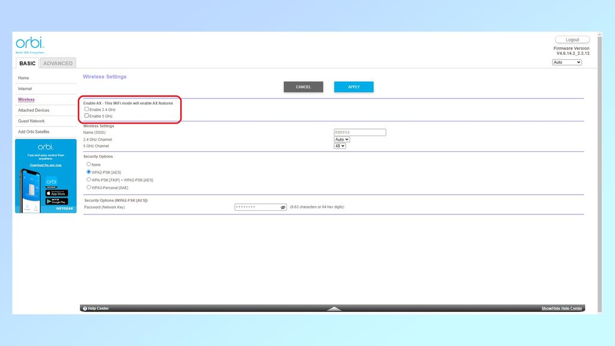Click the Google Play badge in the sidebar

[x=58, y=201]
